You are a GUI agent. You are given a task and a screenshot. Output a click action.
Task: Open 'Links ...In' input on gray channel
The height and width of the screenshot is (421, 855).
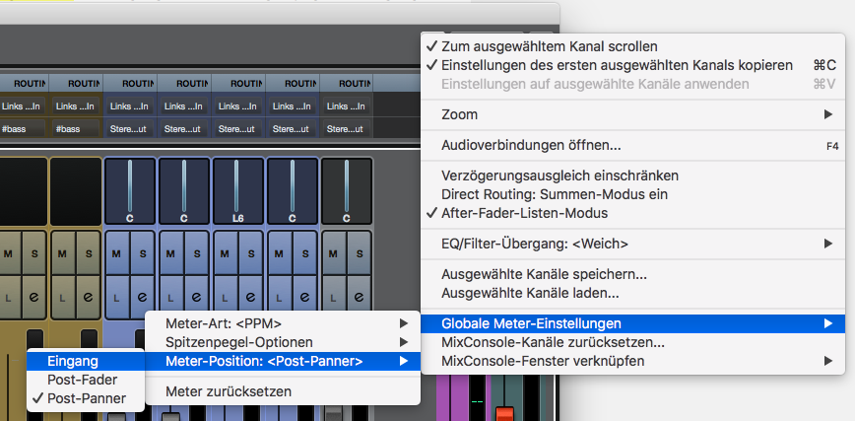[345, 106]
